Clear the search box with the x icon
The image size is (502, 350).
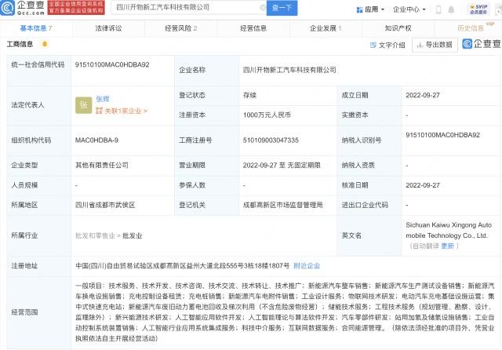262,8
